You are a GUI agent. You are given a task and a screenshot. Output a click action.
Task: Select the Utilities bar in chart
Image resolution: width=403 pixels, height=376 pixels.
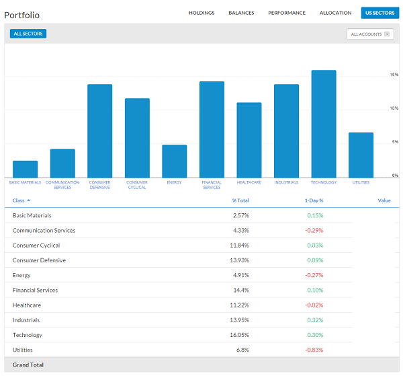point(361,155)
